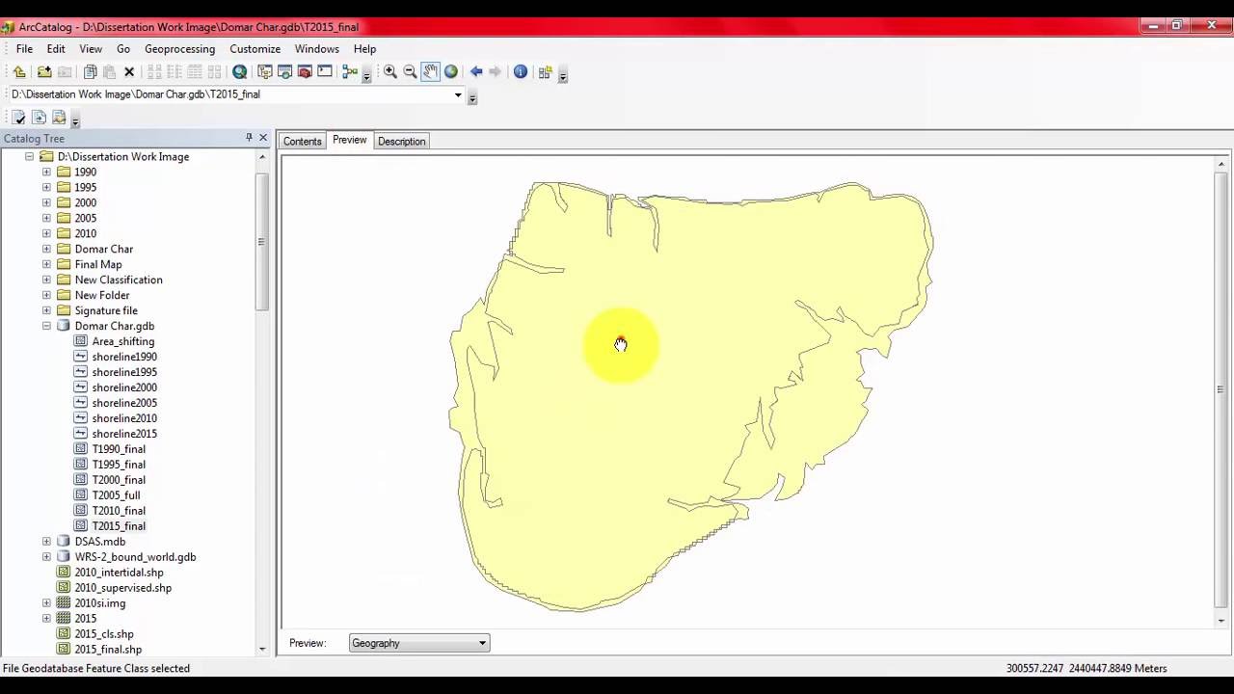
Task: Expand the Signature file folder
Action: tap(46, 310)
